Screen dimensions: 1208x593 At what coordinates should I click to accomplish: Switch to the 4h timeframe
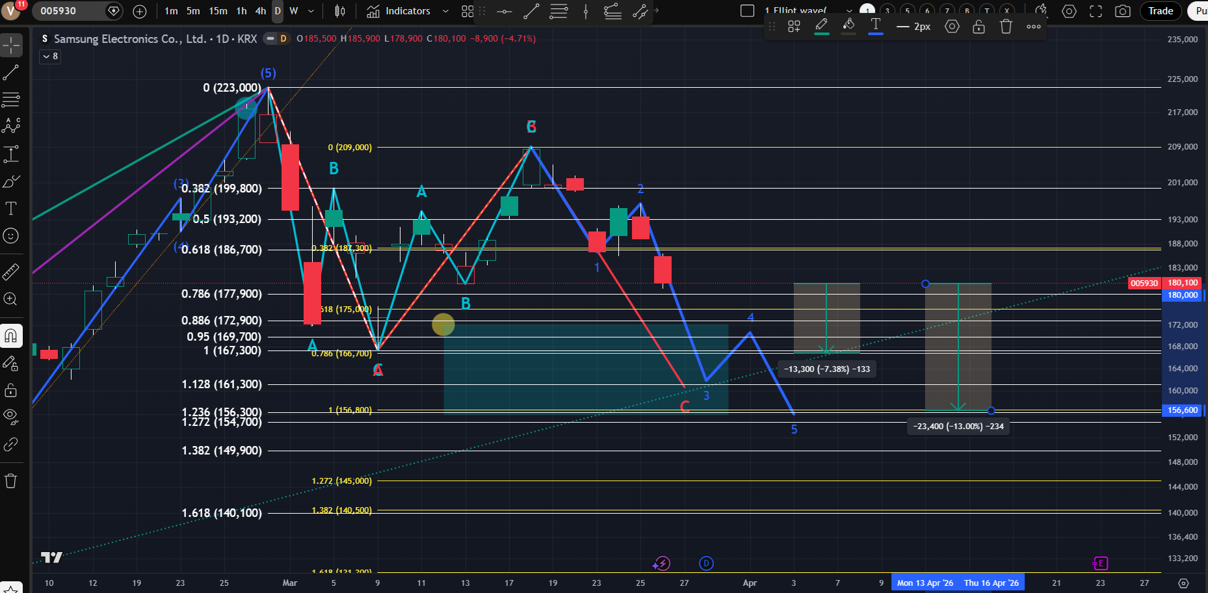click(261, 11)
